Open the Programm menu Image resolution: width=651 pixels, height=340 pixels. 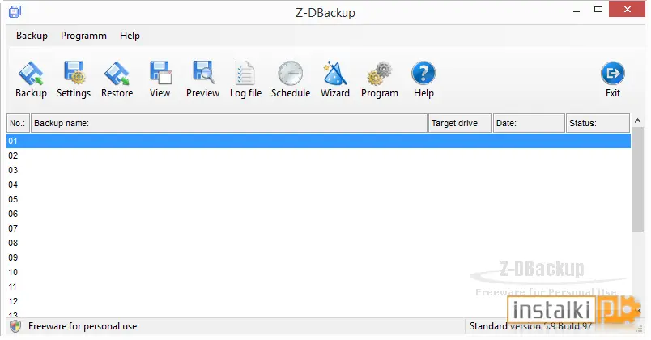[x=83, y=36]
